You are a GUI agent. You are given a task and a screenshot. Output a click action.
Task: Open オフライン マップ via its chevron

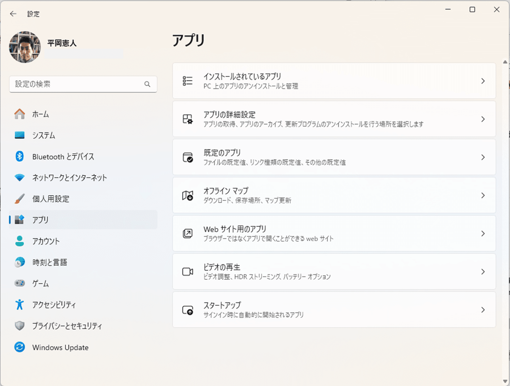(x=483, y=195)
